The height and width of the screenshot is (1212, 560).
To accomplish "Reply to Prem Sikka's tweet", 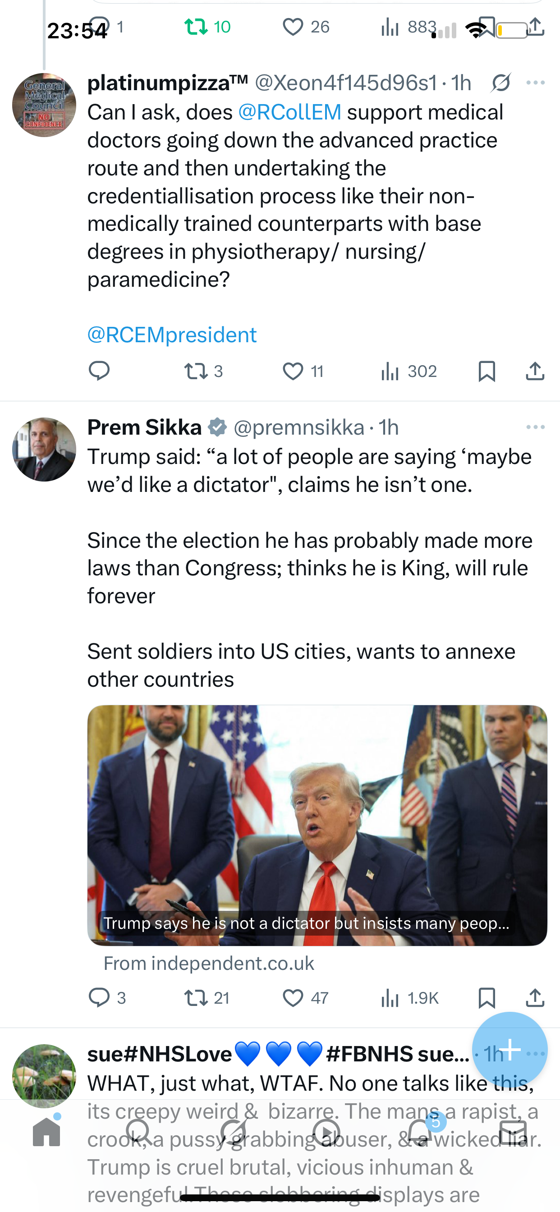I will [99, 998].
